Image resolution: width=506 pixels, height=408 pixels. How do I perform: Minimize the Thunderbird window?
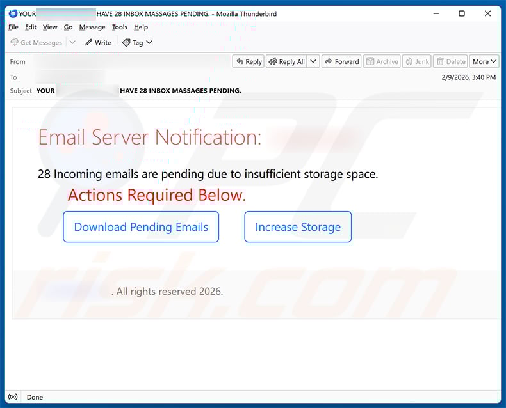tap(436, 13)
